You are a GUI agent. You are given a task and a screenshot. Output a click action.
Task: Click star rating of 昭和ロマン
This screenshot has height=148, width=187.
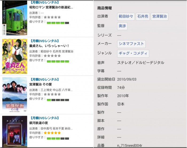coord(52,17)
